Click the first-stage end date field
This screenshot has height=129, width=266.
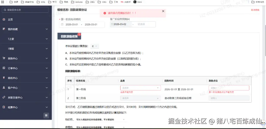[91, 24]
